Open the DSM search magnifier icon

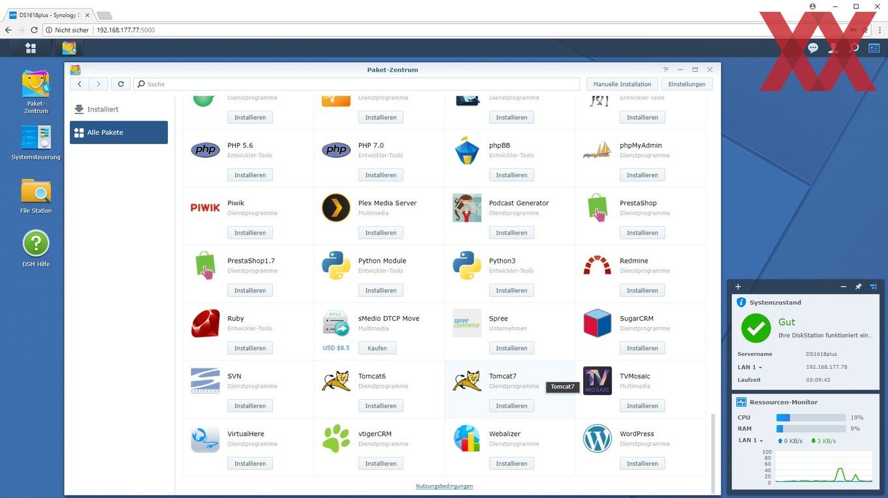(853, 48)
